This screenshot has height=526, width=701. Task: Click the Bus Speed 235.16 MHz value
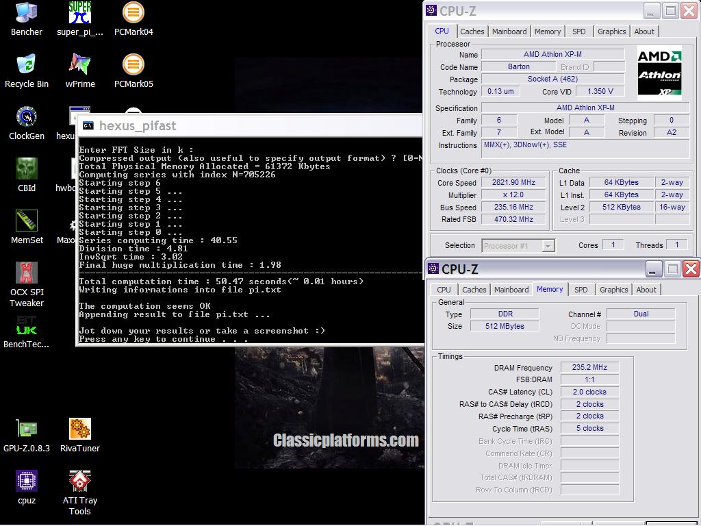point(513,207)
